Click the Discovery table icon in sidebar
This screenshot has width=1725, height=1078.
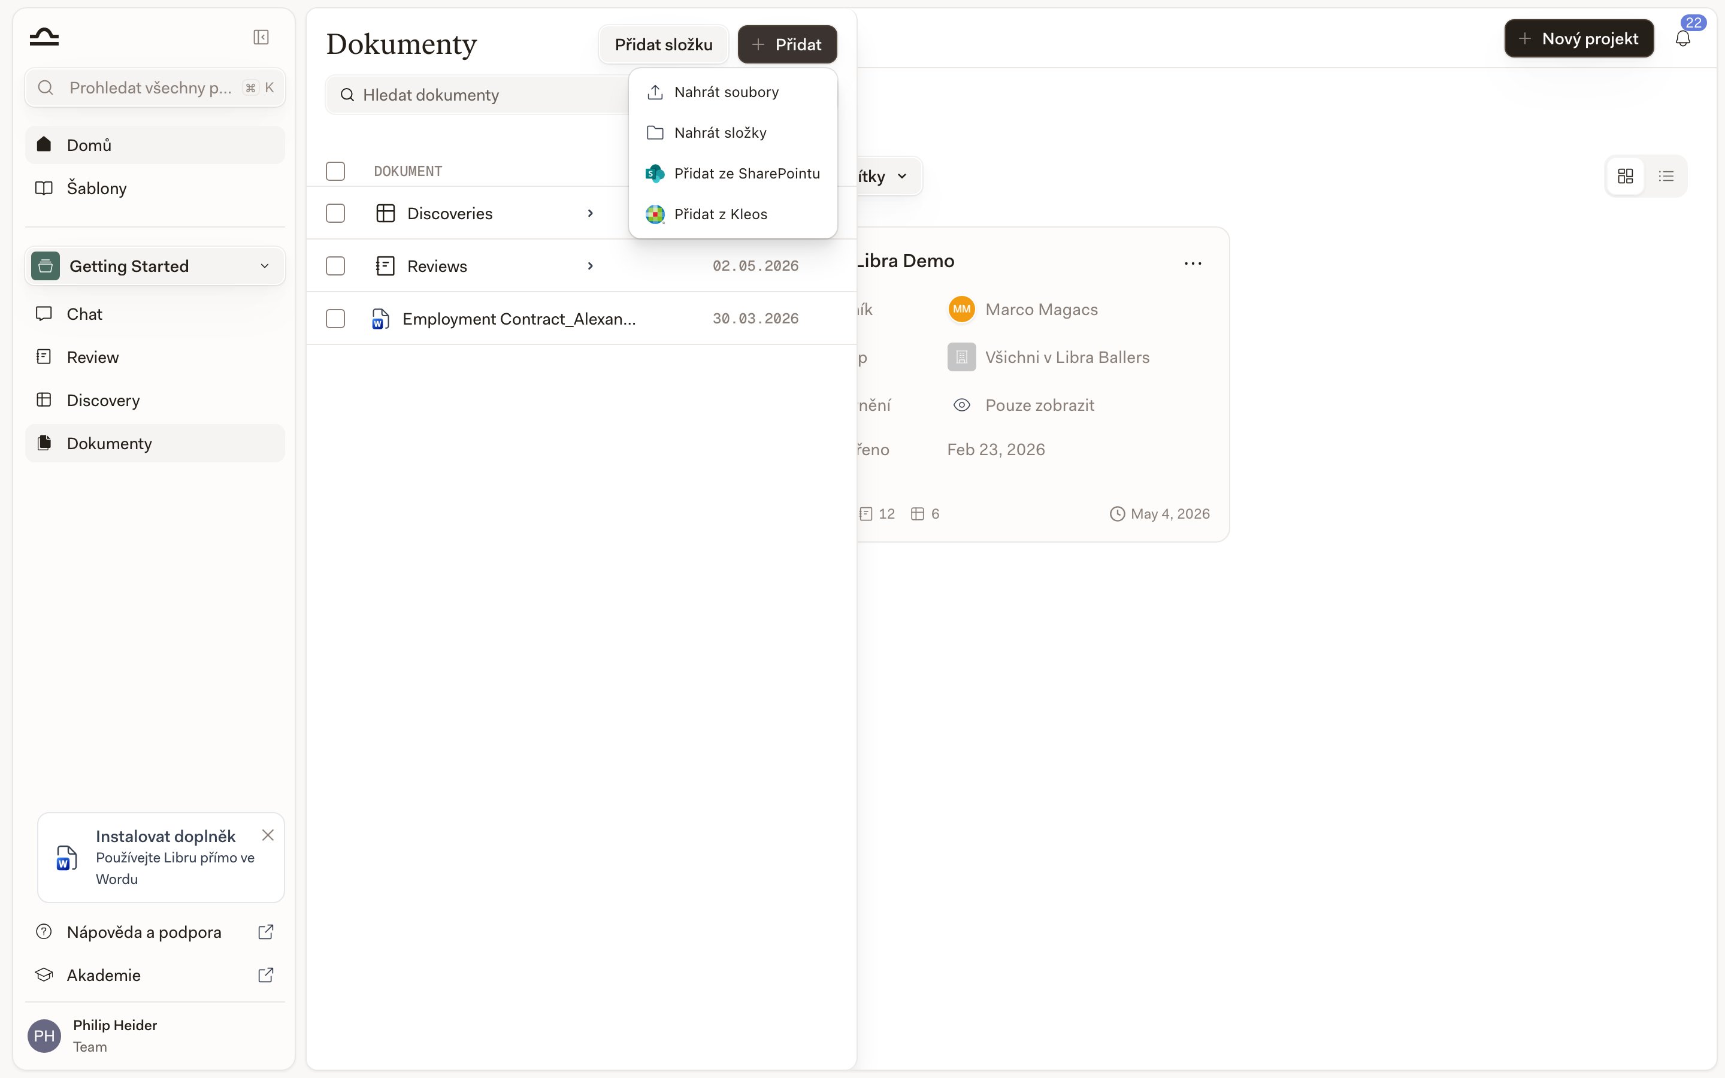[x=44, y=400]
